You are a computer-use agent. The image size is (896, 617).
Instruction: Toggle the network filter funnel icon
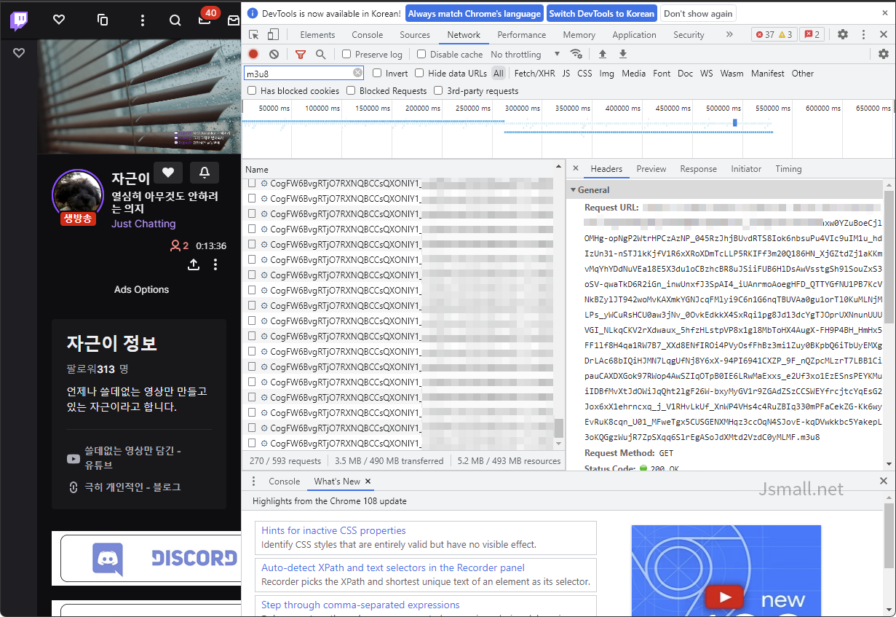tap(301, 54)
